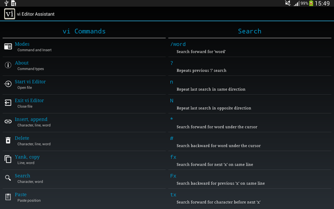
Task: Click the Paste clipboard icon
Action: click(x=8, y=196)
